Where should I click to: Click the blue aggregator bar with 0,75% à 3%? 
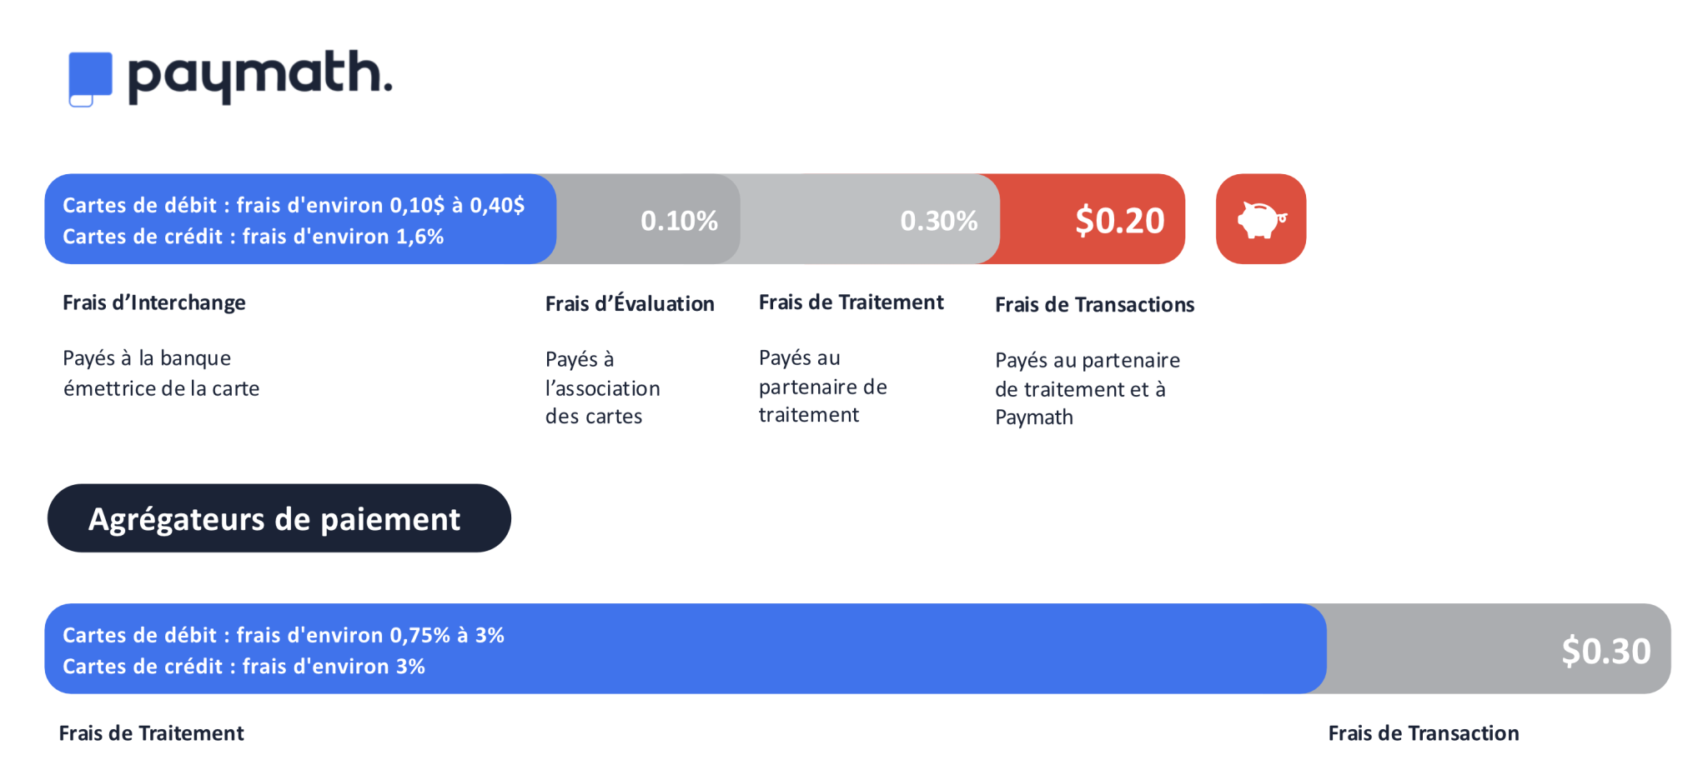[684, 649]
